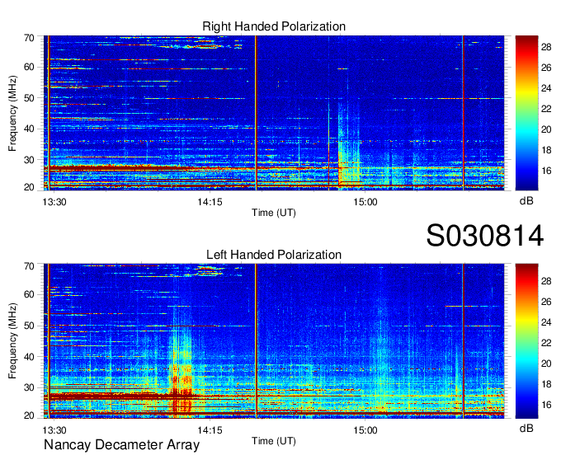Click the 18 dB label on lower colorbar
The image size is (561, 455).
coord(546,384)
